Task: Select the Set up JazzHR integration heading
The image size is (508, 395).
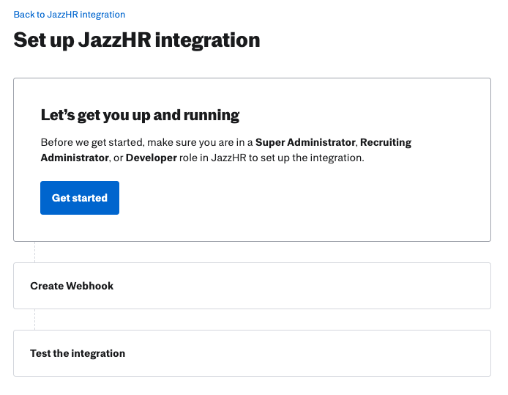Action: click(137, 40)
